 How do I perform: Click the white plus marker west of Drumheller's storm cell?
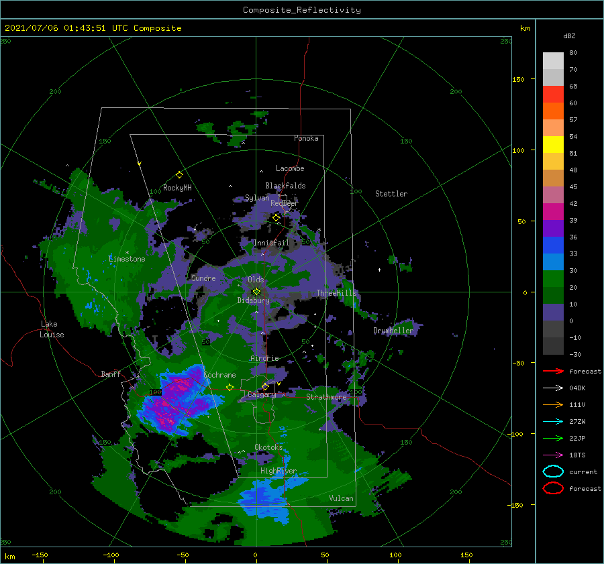[x=379, y=270]
